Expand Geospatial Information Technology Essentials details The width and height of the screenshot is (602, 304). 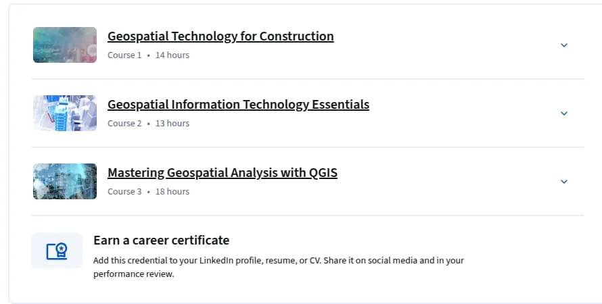point(563,113)
